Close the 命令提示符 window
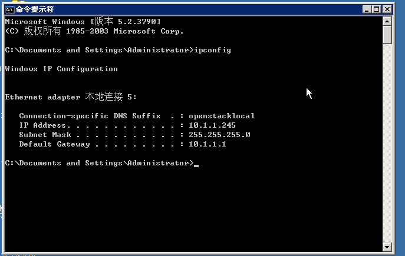Screen dimensions: 405x256 tap(387, 9)
